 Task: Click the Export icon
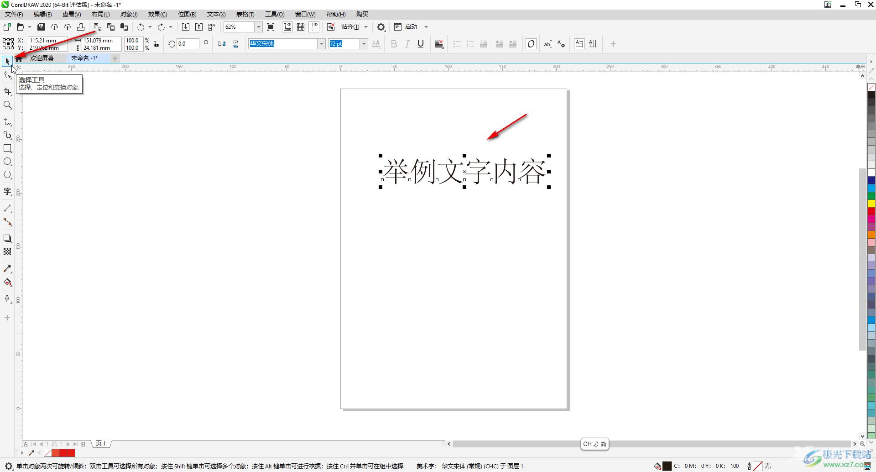click(x=199, y=27)
